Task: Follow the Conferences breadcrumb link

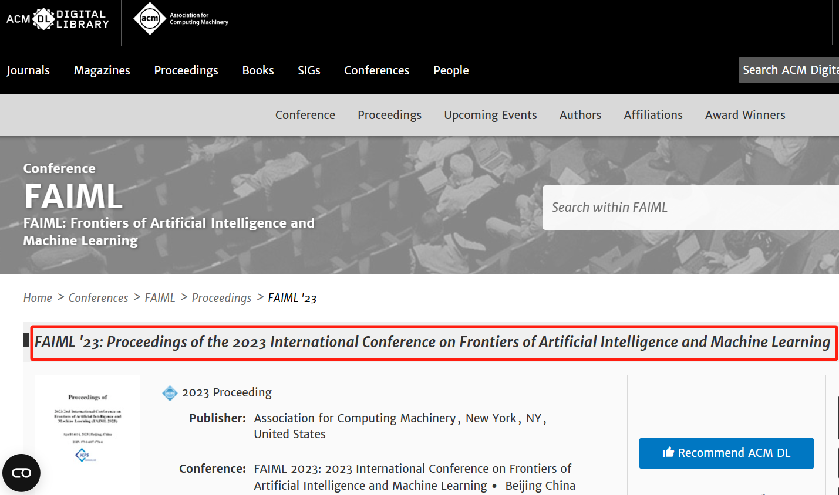Action: 98,298
